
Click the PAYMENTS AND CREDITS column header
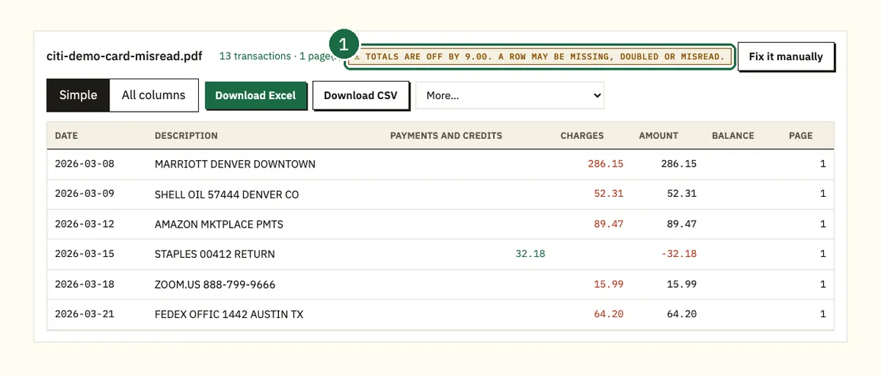tap(446, 136)
